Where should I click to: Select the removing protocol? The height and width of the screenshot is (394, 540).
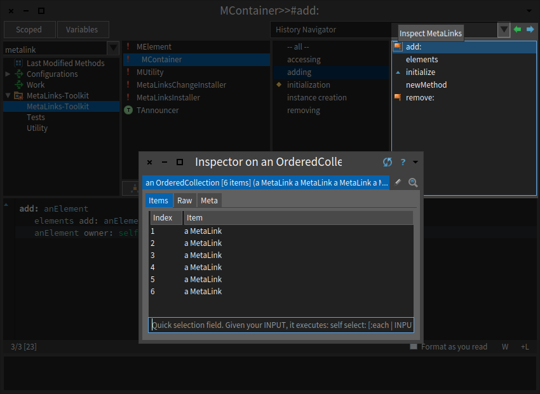331,110
